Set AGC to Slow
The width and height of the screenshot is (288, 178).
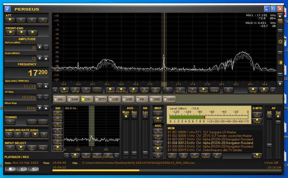pos(158,149)
